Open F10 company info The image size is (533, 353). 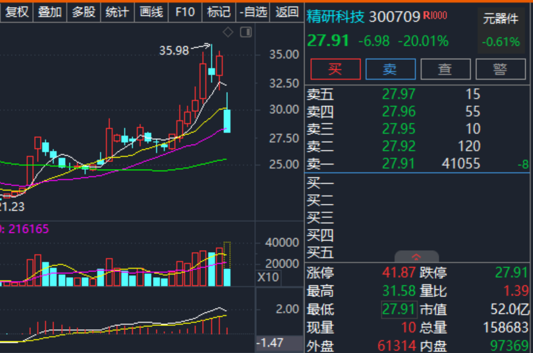[x=185, y=12]
